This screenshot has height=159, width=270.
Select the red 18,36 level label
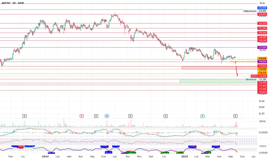(x=262, y=40)
